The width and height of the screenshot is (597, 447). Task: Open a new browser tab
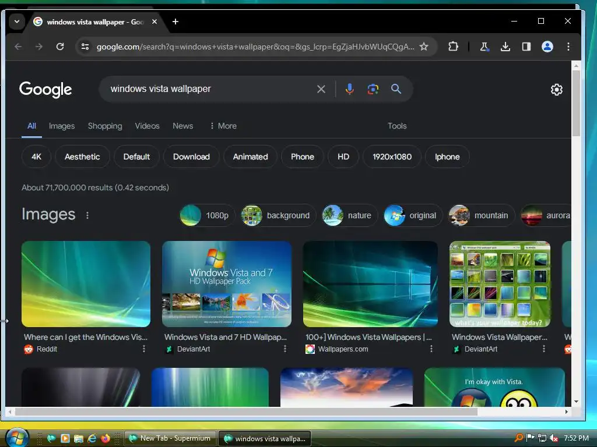click(175, 22)
